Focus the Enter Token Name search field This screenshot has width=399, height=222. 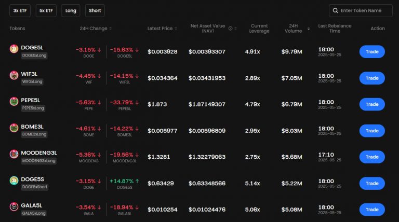click(361, 11)
